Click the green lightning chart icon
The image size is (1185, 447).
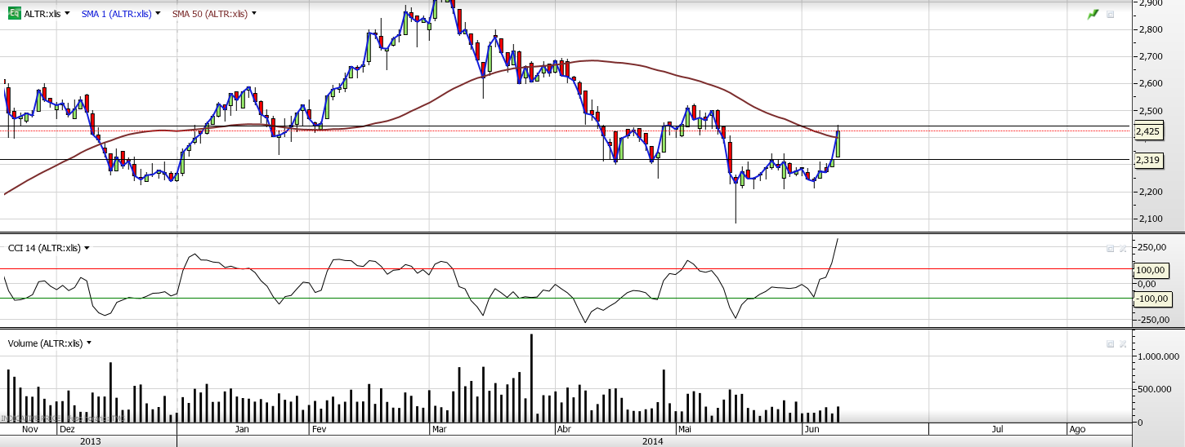click(x=1093, y=14)
